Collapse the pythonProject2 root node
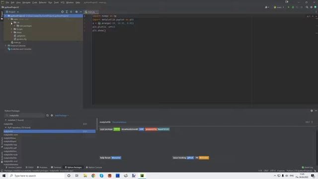The image size is (318, 179). [x=6, y=15]
